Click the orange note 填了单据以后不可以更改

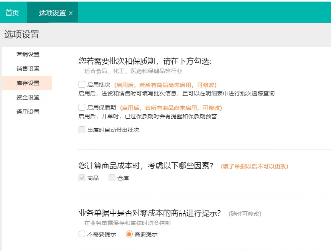pyautogui.click(x=254, y=166)
